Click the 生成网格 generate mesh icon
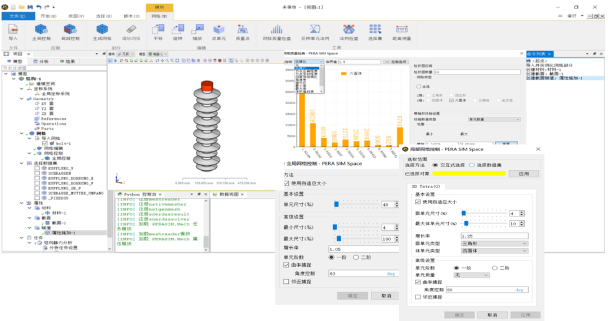This screenshot has height=321, width=608. click(102, 30)
